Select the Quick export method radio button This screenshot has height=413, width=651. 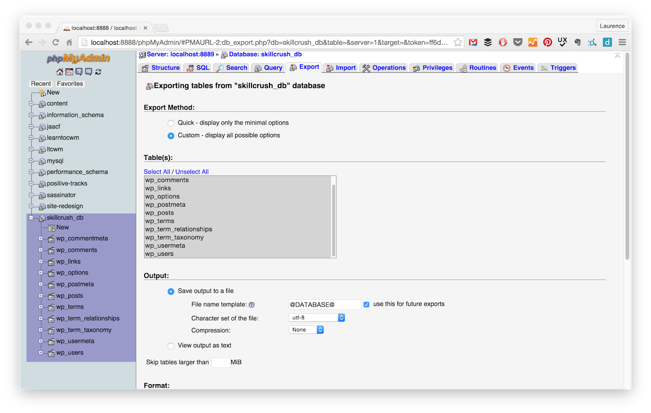click(x=171, y=123)
